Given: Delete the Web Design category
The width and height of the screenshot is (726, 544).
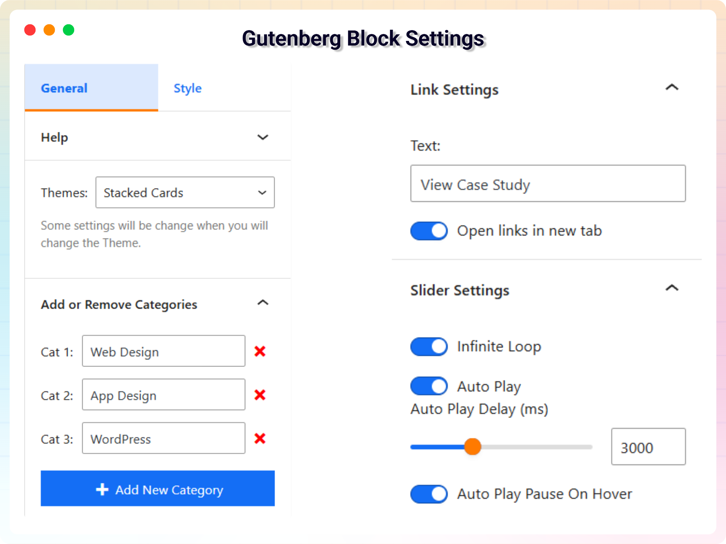Looking at the screenshot, I should pos(260,351).
